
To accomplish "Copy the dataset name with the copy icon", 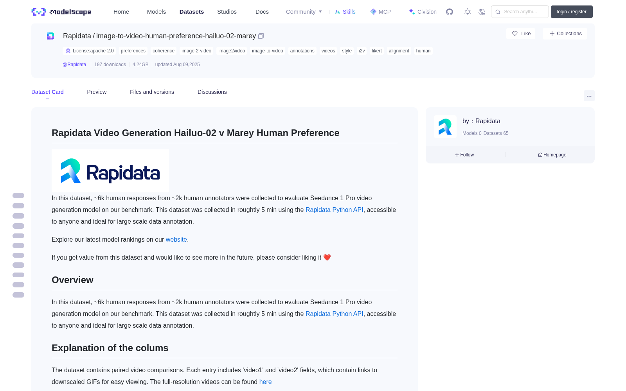I will (x=261, y=36).
